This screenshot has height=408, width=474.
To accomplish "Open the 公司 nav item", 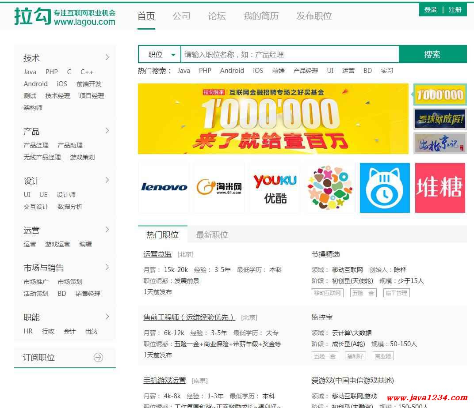I will click(x=181, y=16).
